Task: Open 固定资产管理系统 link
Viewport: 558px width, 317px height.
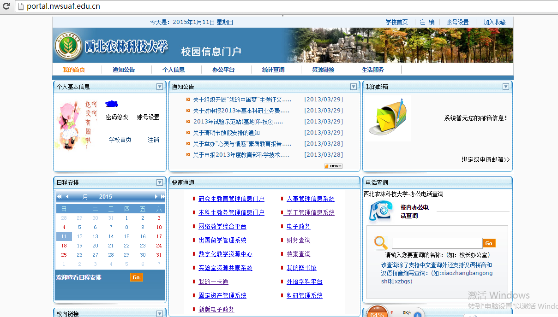Action: pyautogui.click(x=222, y=296)
